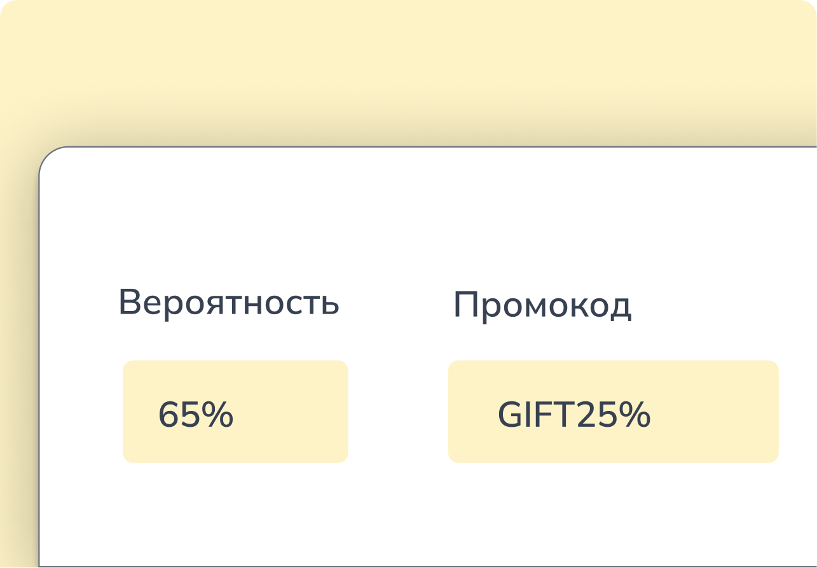Click inside the promo code value box

[614, 412]
